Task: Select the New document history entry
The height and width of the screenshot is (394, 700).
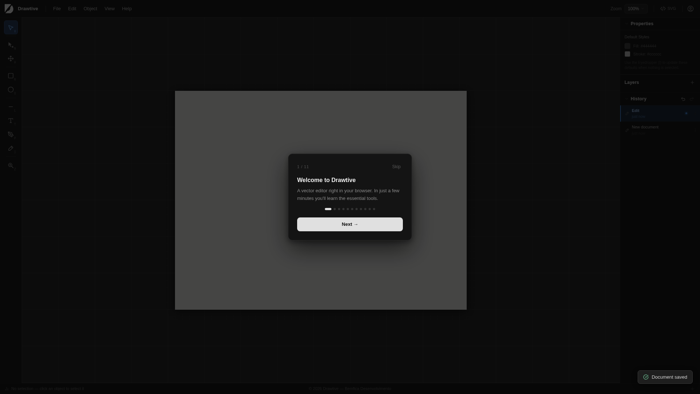Action: pyautogui.click(x=660, y=130)
